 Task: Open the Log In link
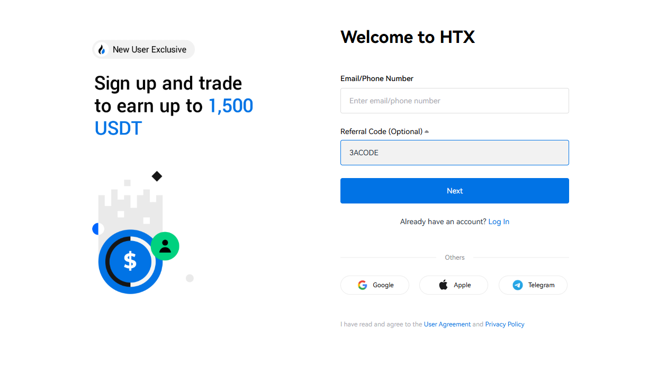pyautogui.click(x=498, y=222)
